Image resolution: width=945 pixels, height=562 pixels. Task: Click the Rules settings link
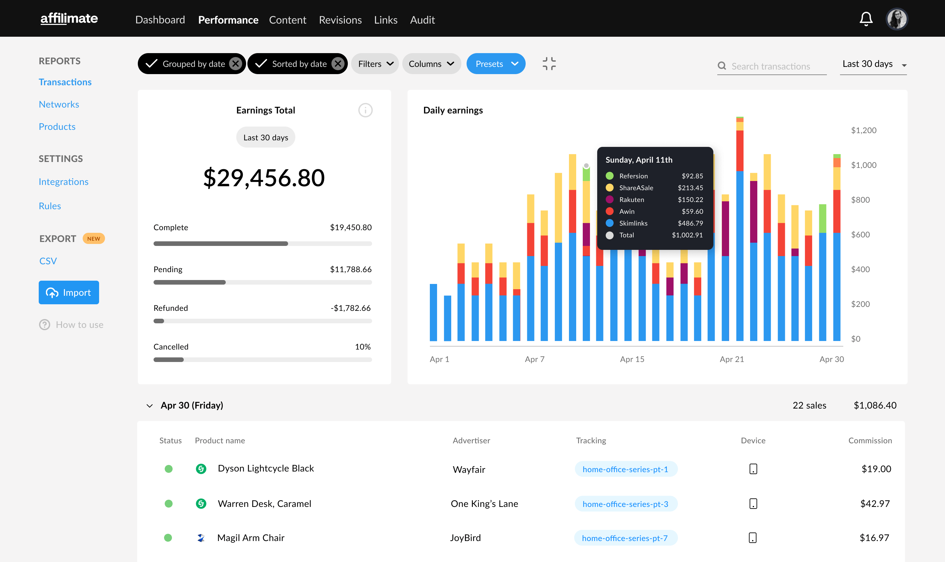(50, 205)
